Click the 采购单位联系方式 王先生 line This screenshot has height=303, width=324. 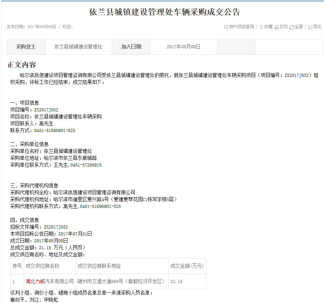56,165
